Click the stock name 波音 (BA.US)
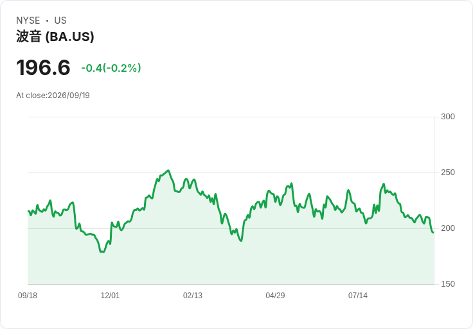The width and height of the screenshot is (473, 329). pyautogui.click(x=55, y=37)
